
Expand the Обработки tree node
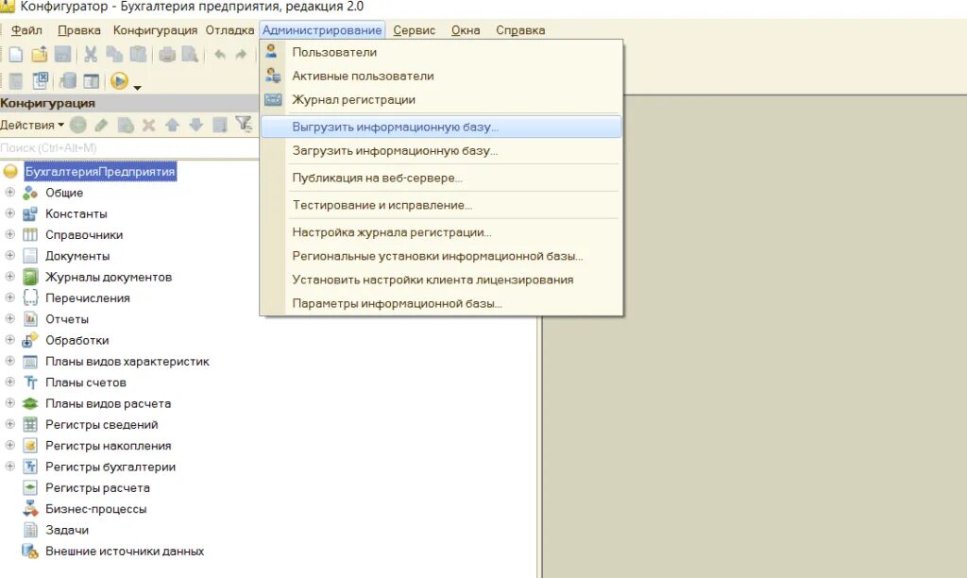pos(9,339)
